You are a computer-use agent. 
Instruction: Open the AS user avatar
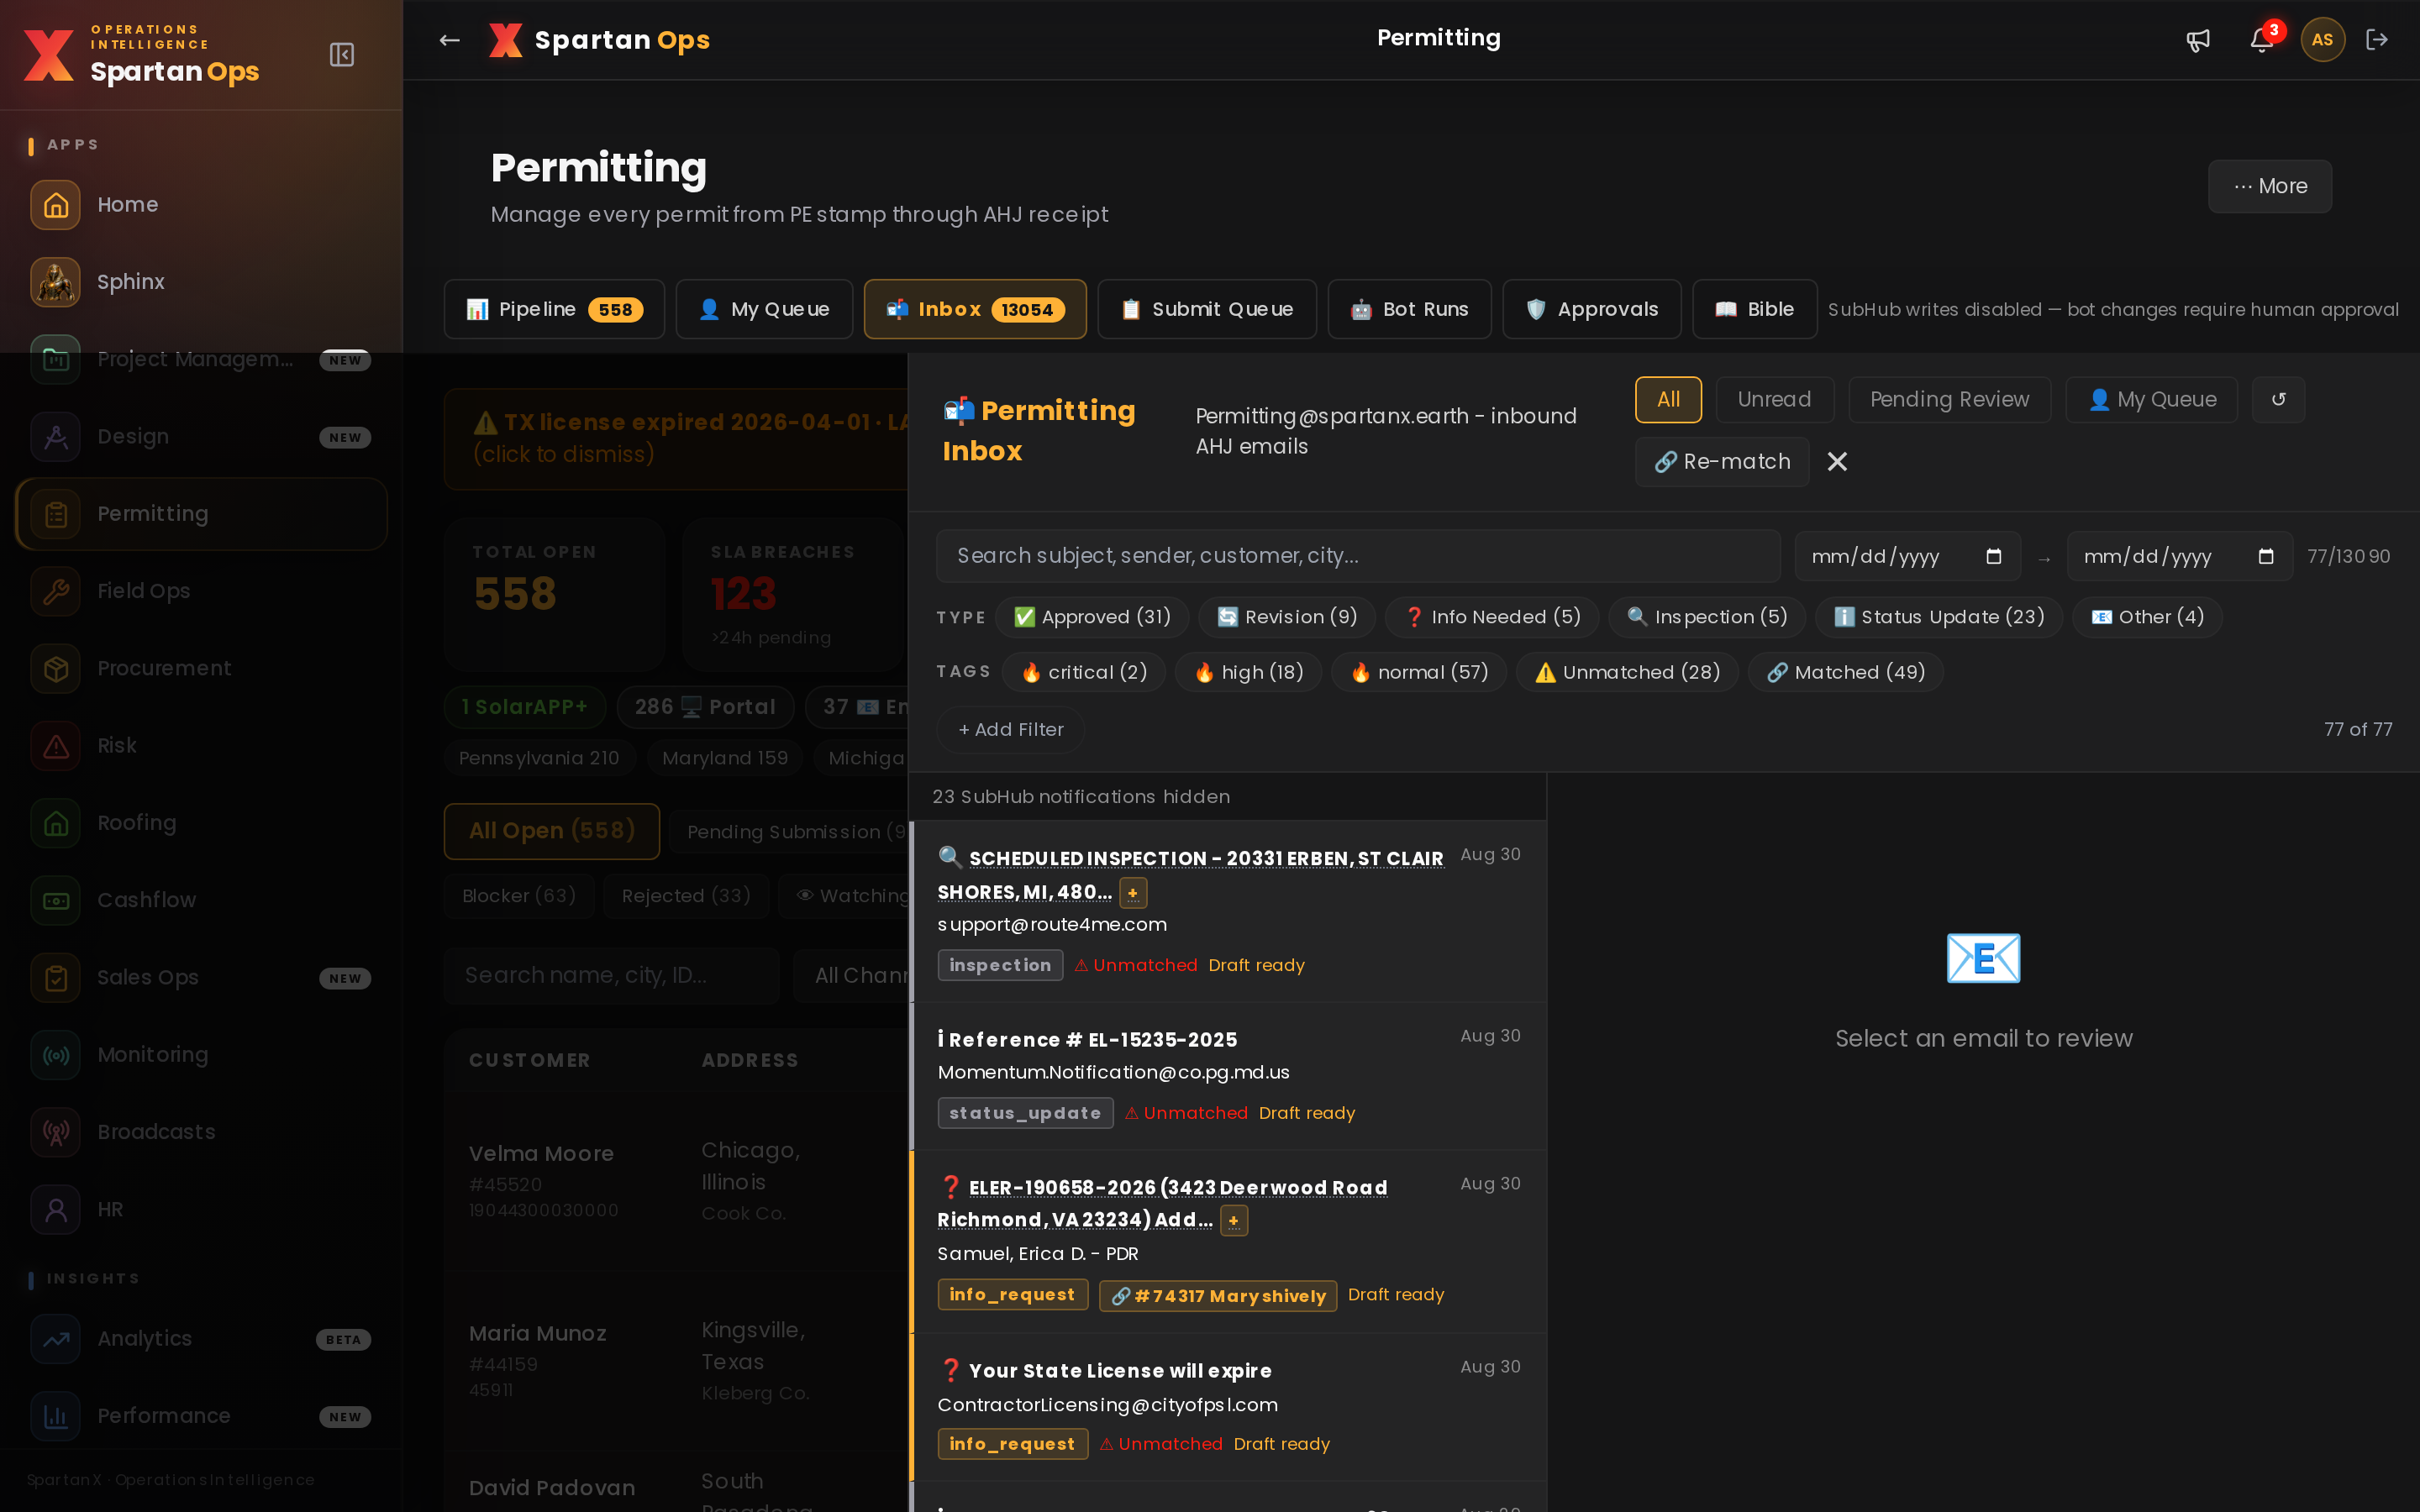pyautogui.click(x=2322, y=40)
